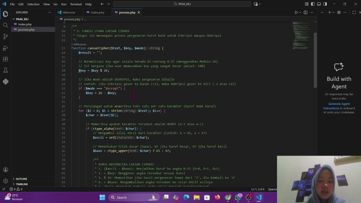Image resolution: width=361 pixels, height=203 pixels.
Task: Open the Source Control view
Action: tap(5, 36)
